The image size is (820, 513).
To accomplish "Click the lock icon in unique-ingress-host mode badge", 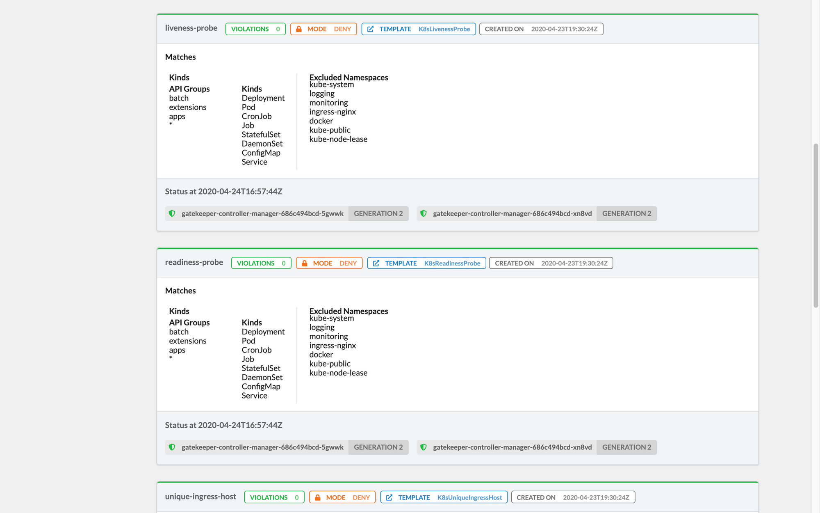I will [318, 497].
